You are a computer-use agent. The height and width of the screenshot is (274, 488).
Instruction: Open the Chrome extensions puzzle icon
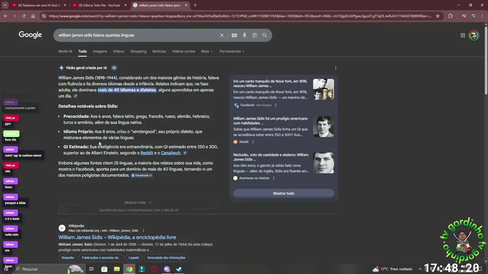click(451, 16)
